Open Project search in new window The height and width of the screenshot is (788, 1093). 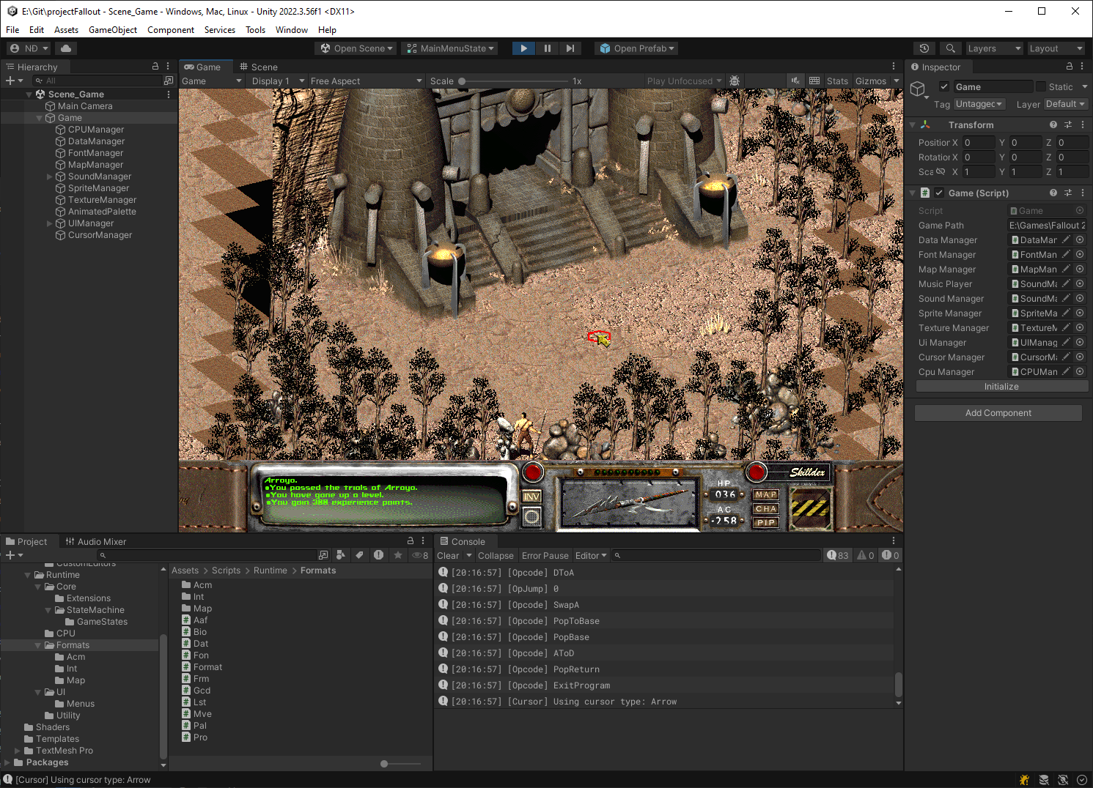click(323, 555)
